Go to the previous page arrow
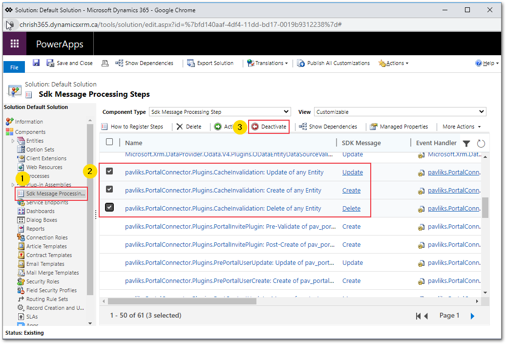506x344 pixels. pyautogui.click(x=426, y=316)
